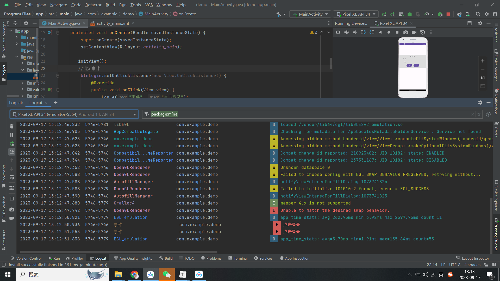The height and width of the screenshot is (281, 500).
Task: Click the Chrome icon in taskbar
Action: (135, 274)
